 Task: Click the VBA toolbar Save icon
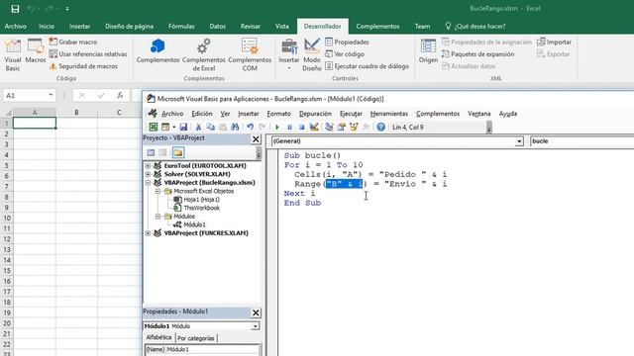pos(183,128)
